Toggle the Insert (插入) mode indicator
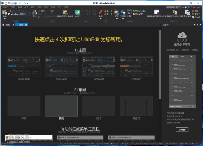203x146 pixels. 187,144
